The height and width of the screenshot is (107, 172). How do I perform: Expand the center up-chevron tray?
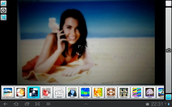(86, 104)
